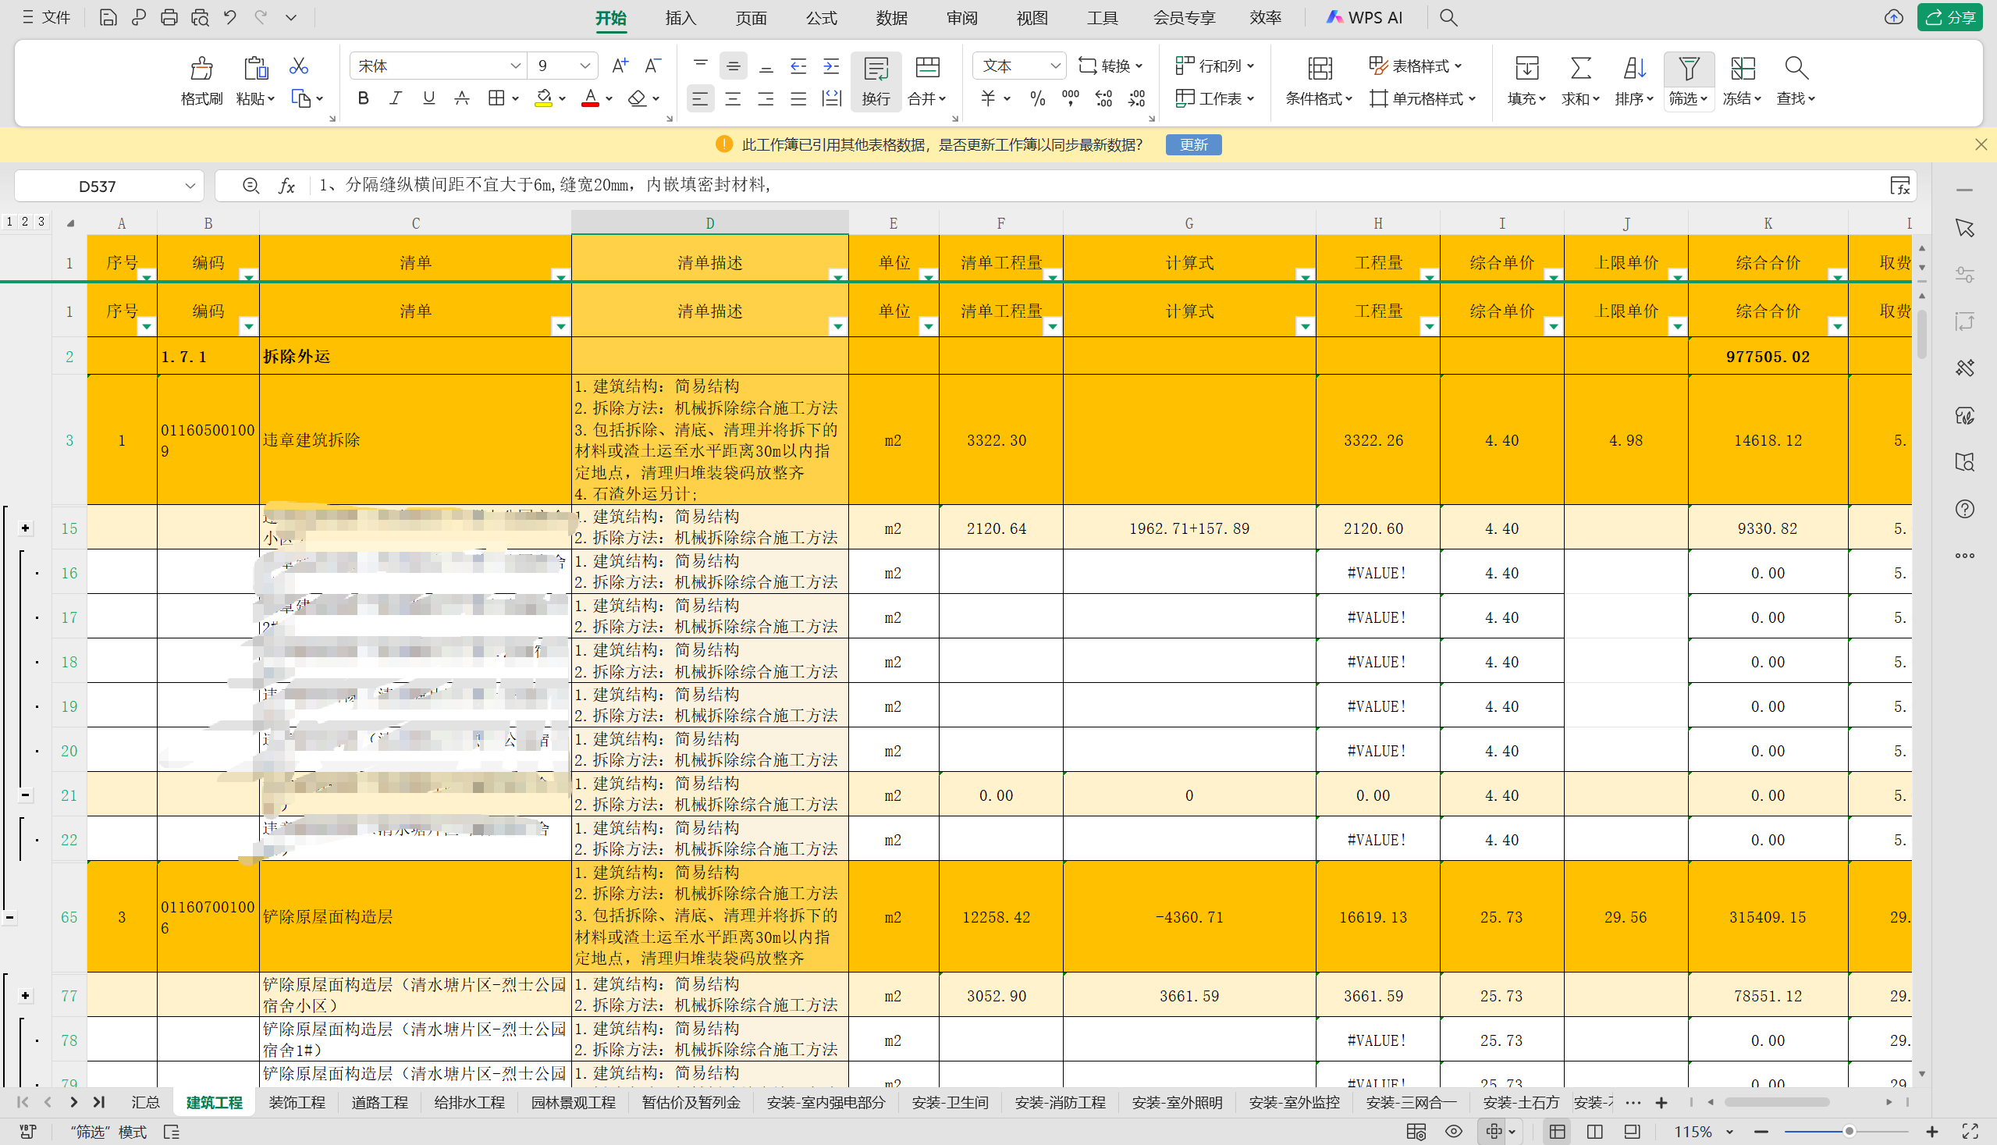Toggle Underline formatting

click(428, 98)
